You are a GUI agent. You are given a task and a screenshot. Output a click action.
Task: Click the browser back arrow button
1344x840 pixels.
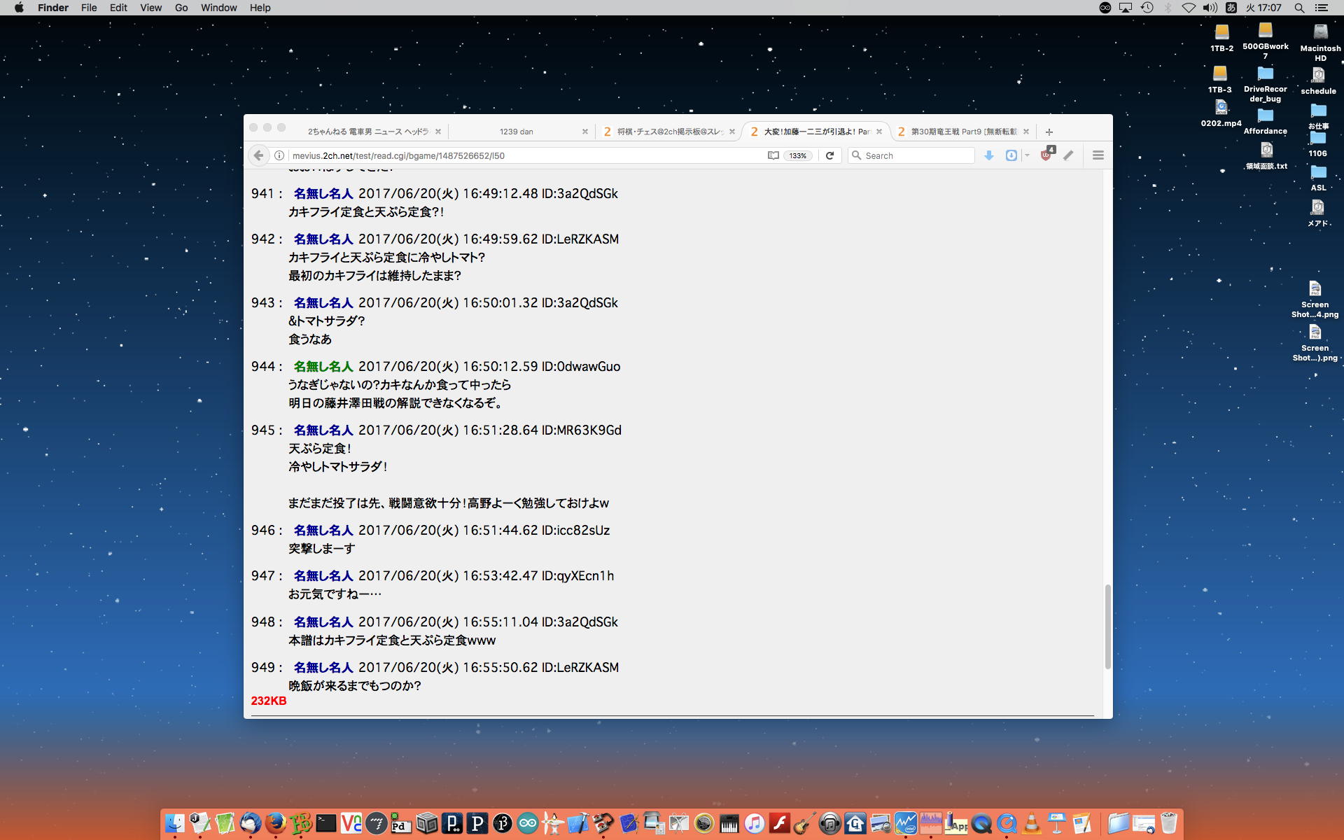[258, 155]
